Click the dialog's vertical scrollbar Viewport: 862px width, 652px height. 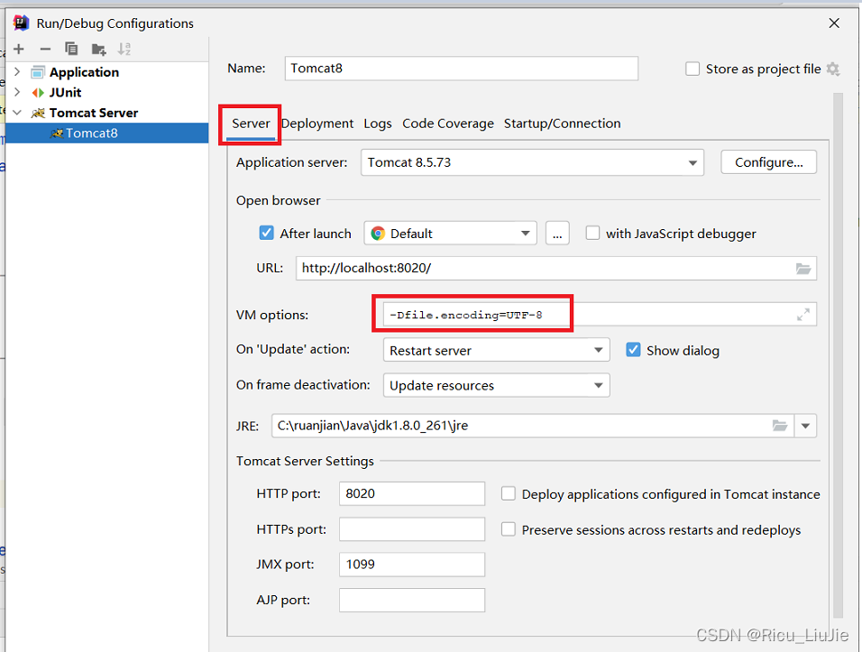838,355
